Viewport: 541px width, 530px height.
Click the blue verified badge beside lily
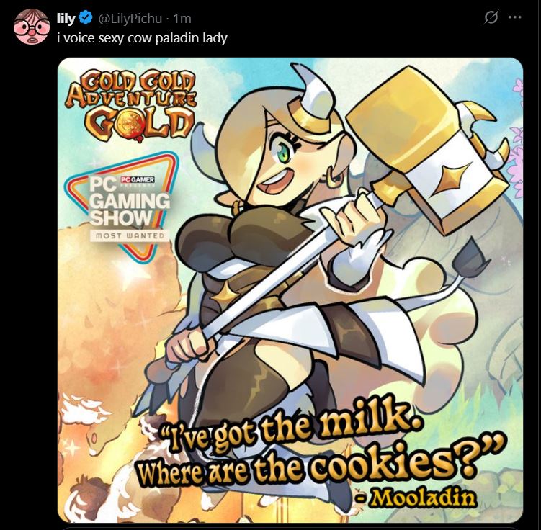pos(86,17)
